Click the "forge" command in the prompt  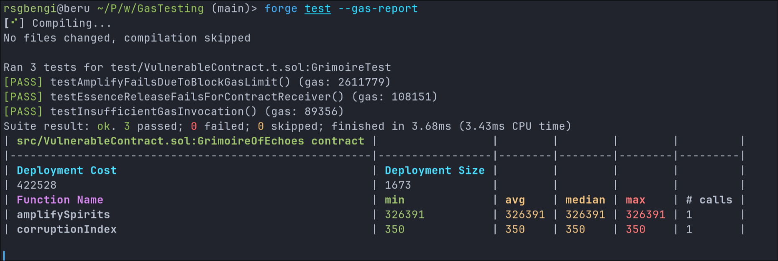(281, 9)
